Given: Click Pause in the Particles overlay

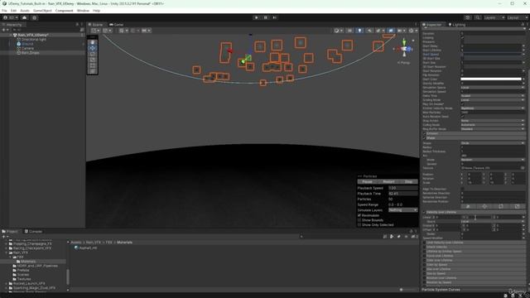Looking at the screenshot, I should (367, 182).
